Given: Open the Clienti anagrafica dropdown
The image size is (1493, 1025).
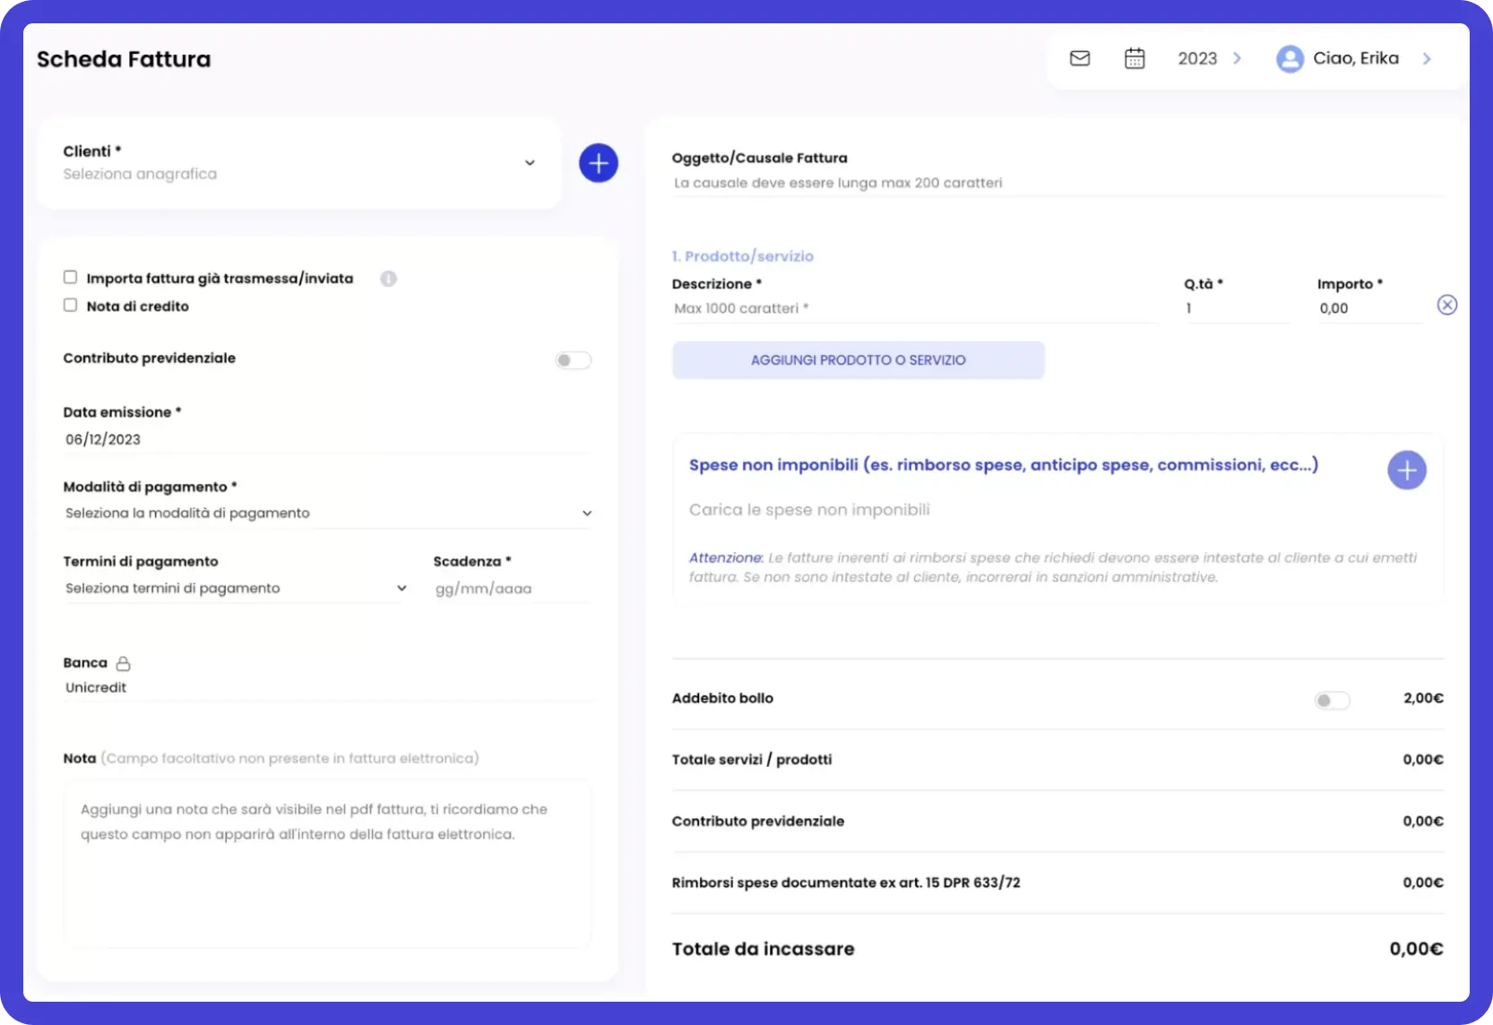Looking at the screenshot, I should coord(298,163).
